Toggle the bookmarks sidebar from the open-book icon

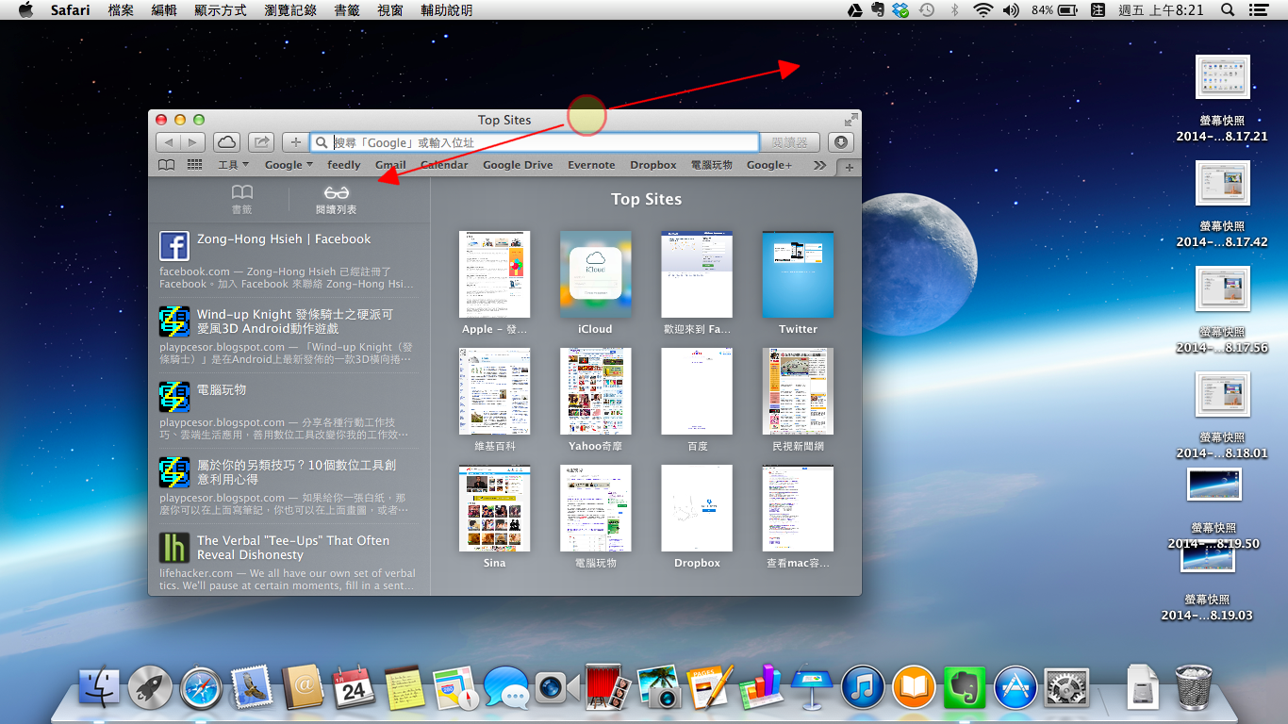tap(166, 165)
